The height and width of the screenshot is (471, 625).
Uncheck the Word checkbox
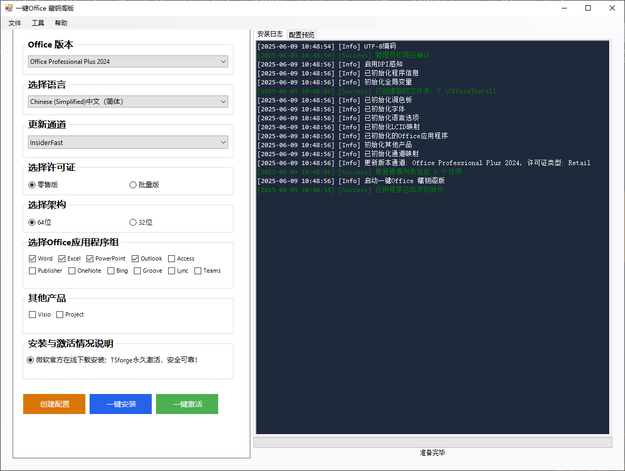click(x=33, y=259)
